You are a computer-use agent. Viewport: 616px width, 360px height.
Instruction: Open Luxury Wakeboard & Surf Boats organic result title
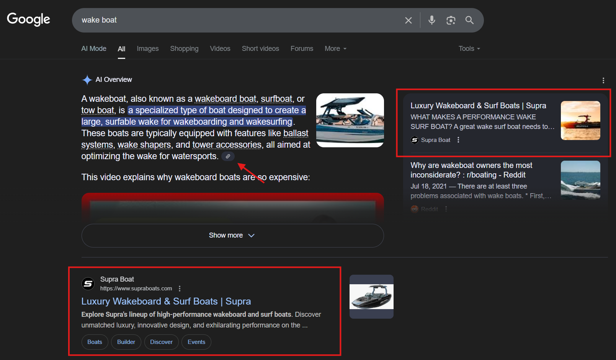click(x=166, y=301)
